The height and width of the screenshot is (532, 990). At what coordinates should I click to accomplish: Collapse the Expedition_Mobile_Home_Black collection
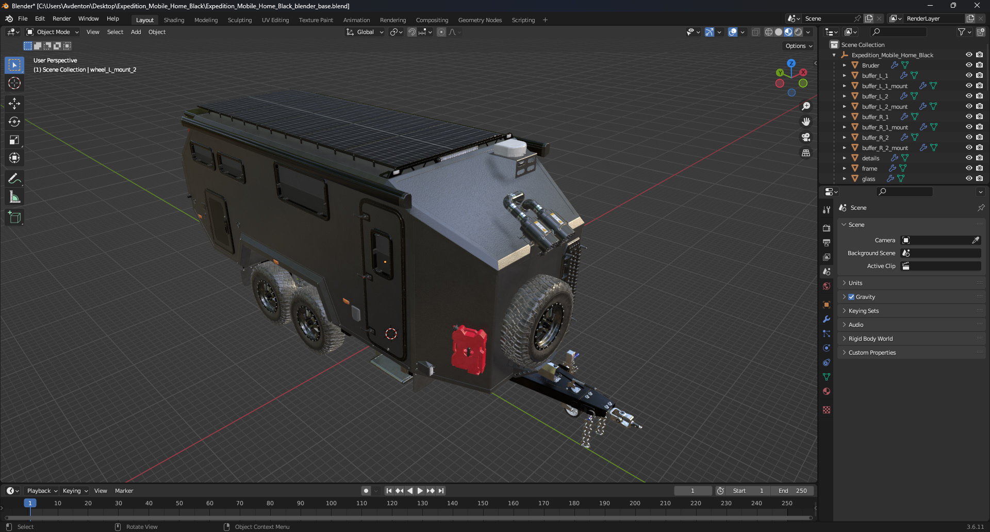pos(834,55)
